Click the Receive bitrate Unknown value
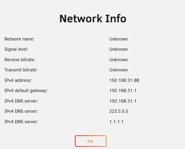 (118, 60)
